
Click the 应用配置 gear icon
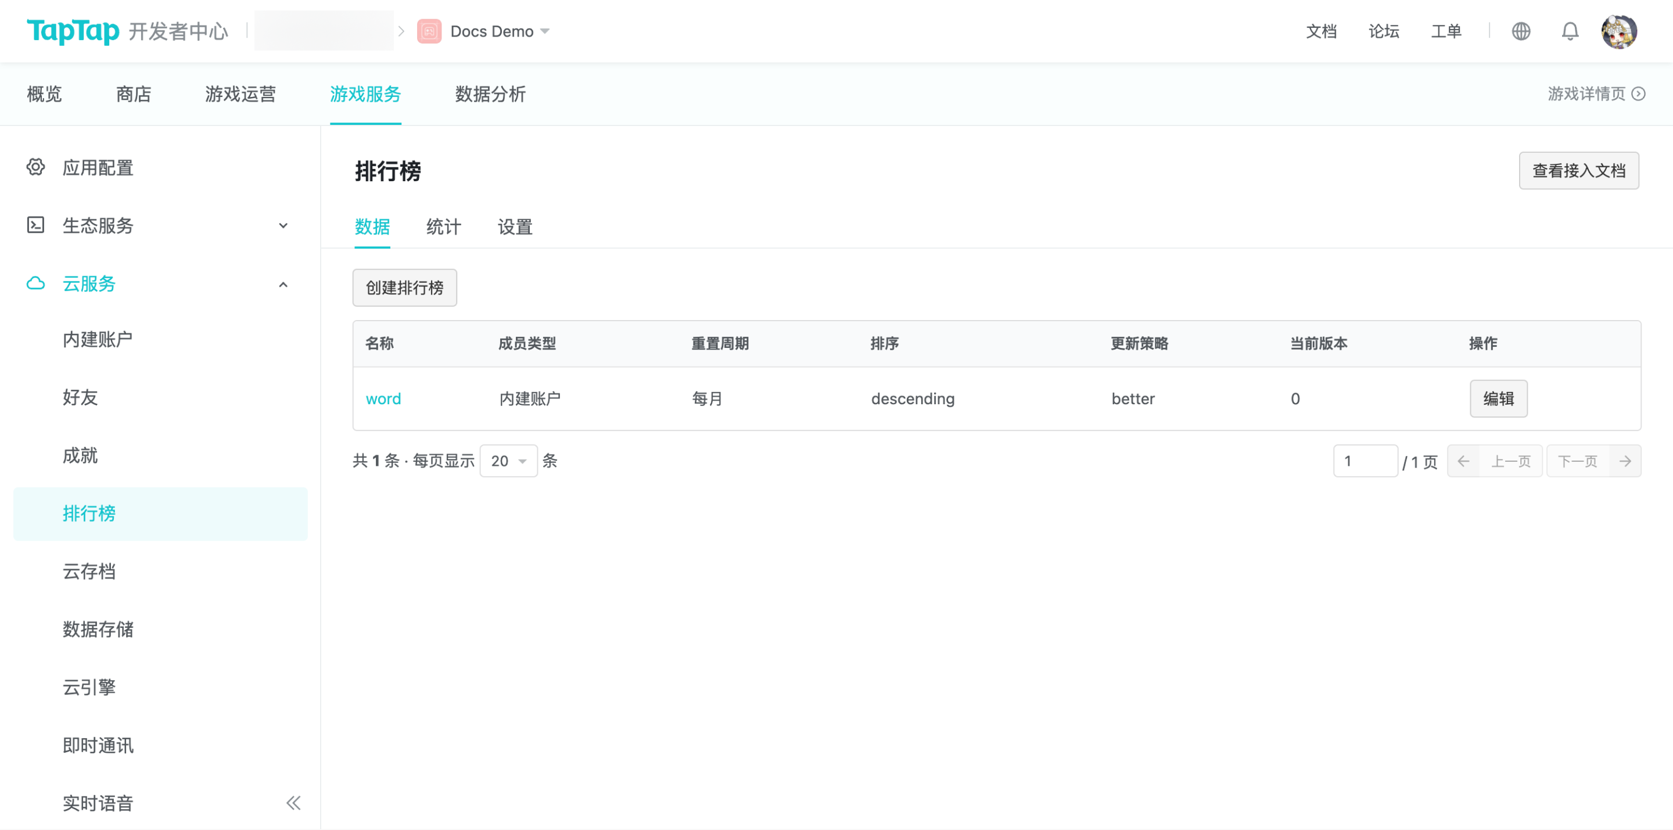35,167
